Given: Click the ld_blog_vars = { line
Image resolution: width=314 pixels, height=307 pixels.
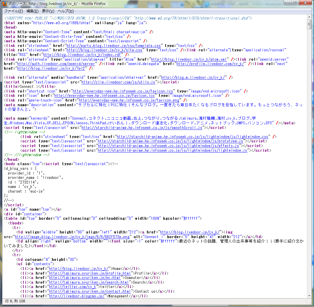Looking at the screenshot, I should click(x=20, y=168).
